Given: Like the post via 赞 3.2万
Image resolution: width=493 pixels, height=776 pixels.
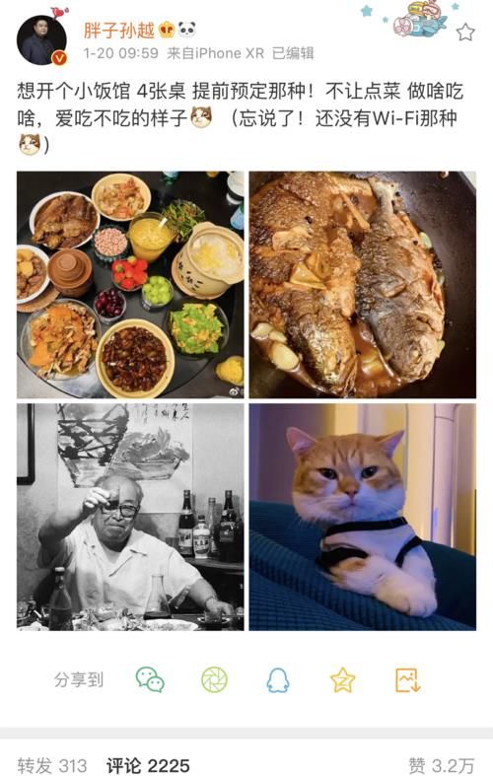Looking at the screenshot, I should point(441,765).
